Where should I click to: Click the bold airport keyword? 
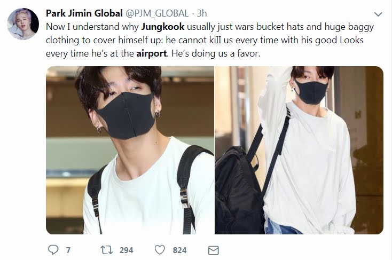tap(152, 53)
